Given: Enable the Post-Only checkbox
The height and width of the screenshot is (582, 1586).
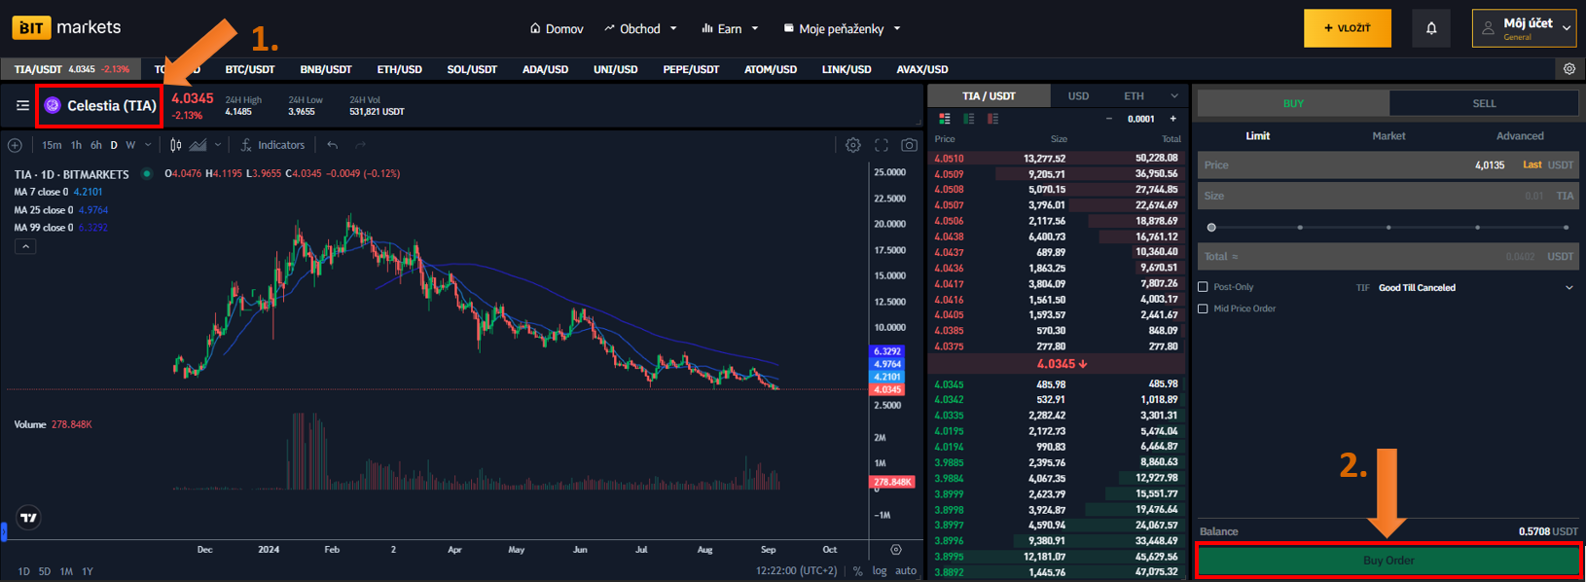Looking at the screenshot, I should [x=1203, y=287].
